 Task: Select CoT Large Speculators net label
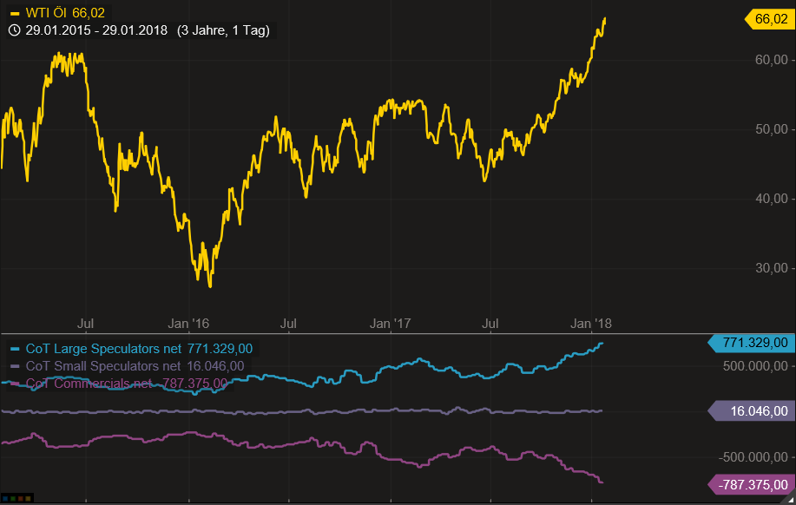[x=103, y=349]
